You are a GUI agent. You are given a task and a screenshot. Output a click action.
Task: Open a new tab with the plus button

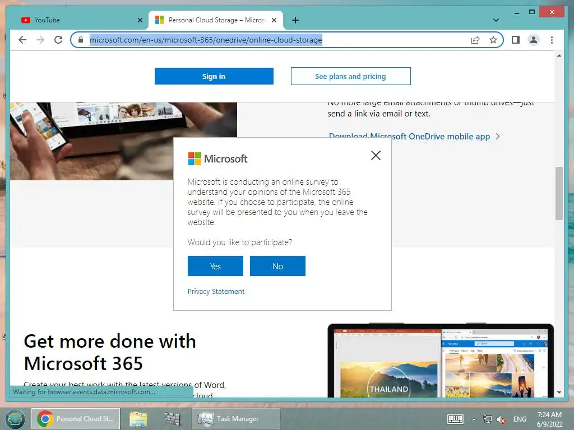[x=295, y=20]
